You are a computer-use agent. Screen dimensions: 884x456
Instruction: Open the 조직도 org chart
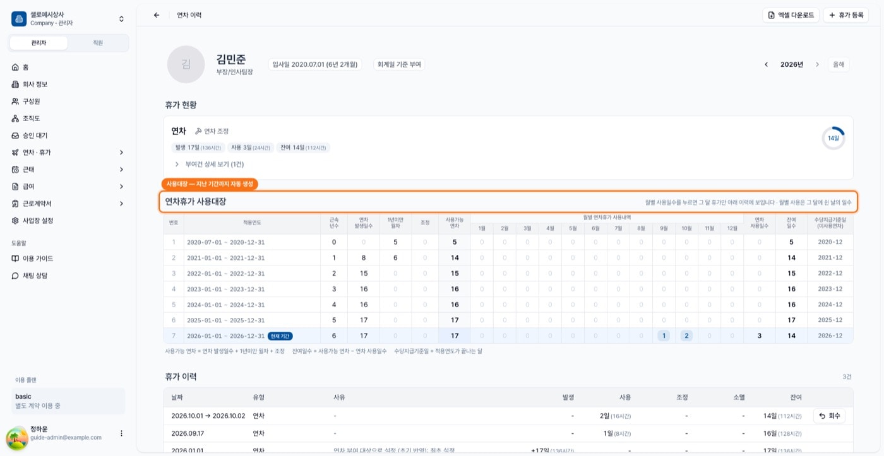click(x=68, y=118)
